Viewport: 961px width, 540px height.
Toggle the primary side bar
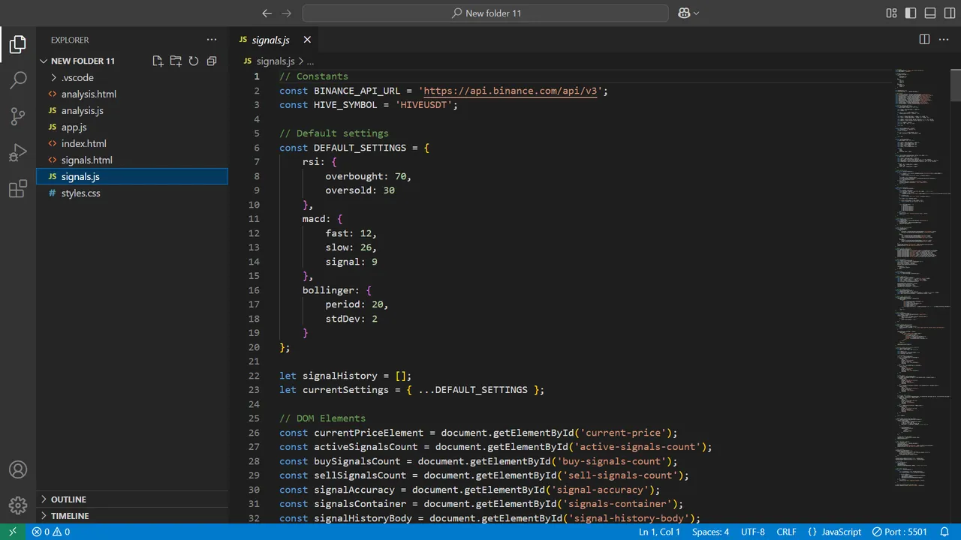(911, 13)
